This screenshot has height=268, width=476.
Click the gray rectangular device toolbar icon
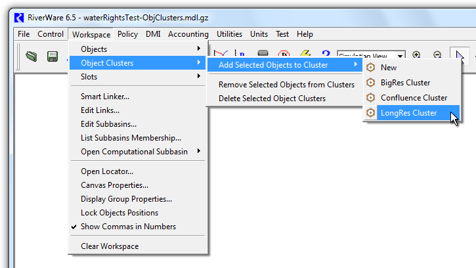tap(263, 53)
